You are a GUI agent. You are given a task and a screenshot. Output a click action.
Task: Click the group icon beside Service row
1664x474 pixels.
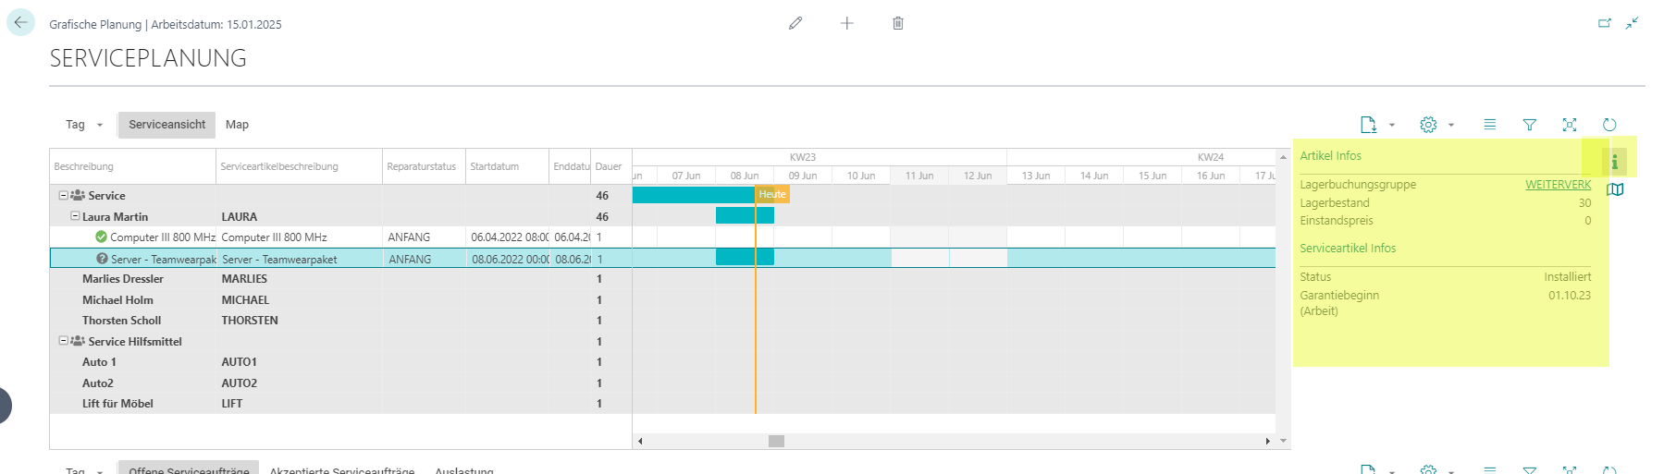coord(78,196)
